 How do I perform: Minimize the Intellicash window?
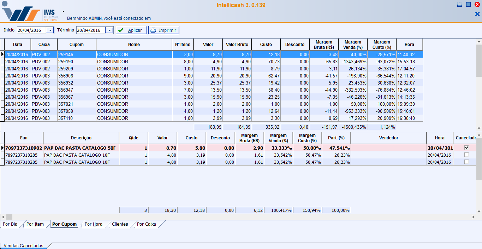click(459, 5)
